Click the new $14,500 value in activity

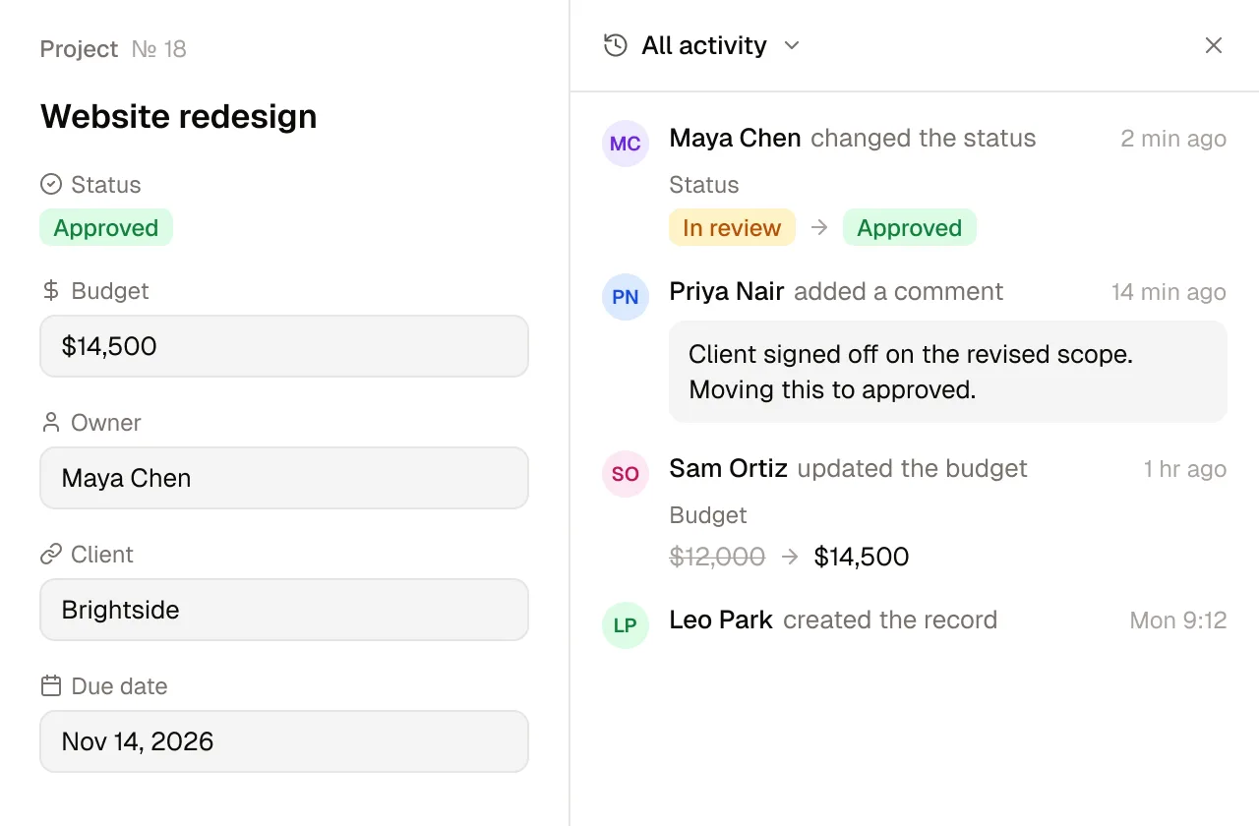[x=862, y=557]
